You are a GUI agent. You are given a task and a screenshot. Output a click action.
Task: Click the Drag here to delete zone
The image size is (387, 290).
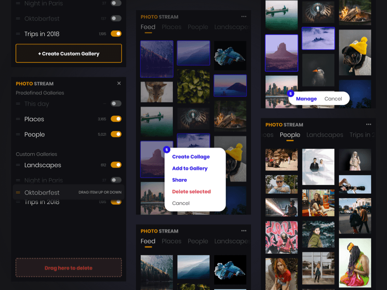coord(69,268)
